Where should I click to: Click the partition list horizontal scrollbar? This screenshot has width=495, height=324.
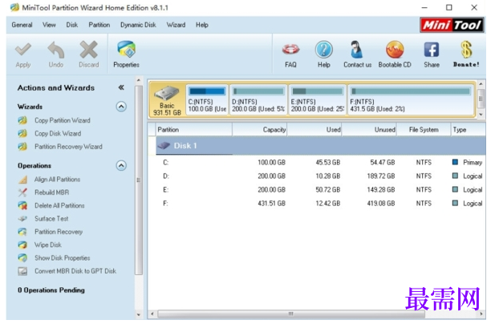290,314
